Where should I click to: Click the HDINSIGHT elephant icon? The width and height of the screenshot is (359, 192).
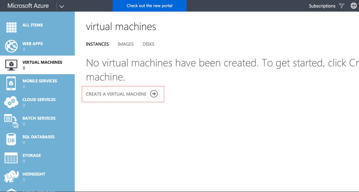[x=11, y=176]
